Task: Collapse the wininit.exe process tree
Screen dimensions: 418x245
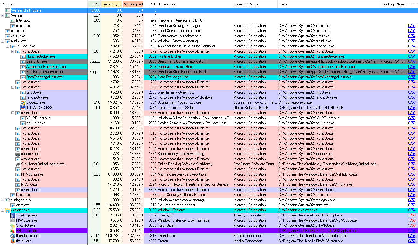Action: click(3, 41)
